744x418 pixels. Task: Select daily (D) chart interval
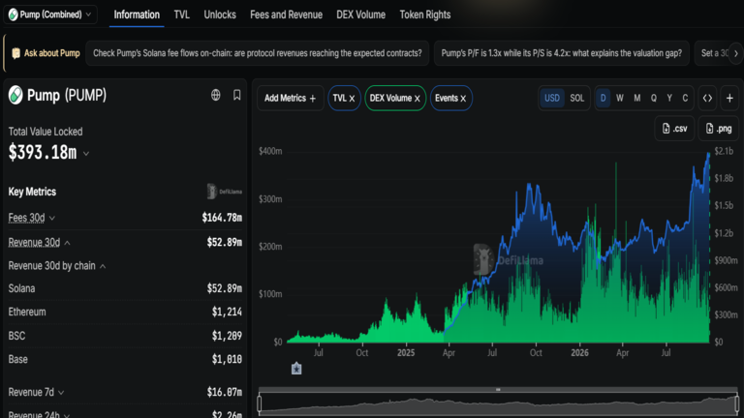click(x=604, y=98)
